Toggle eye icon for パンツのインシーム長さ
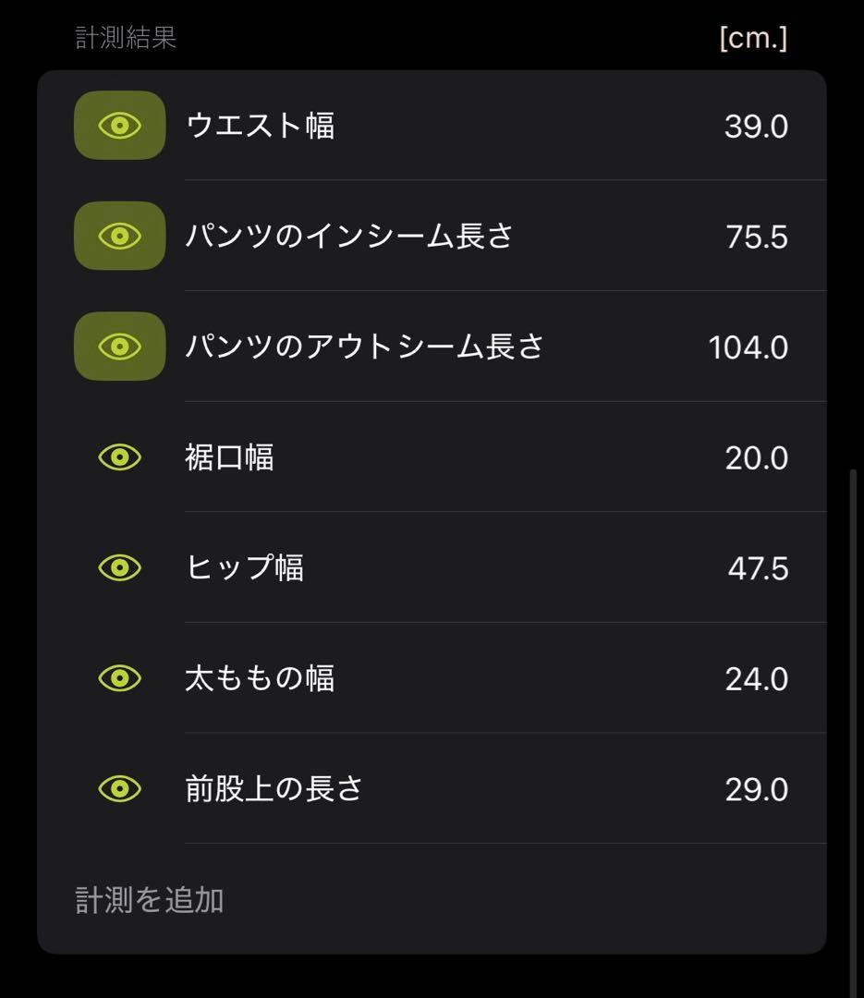This screenshot has height=998, width=864. [119, 237]
